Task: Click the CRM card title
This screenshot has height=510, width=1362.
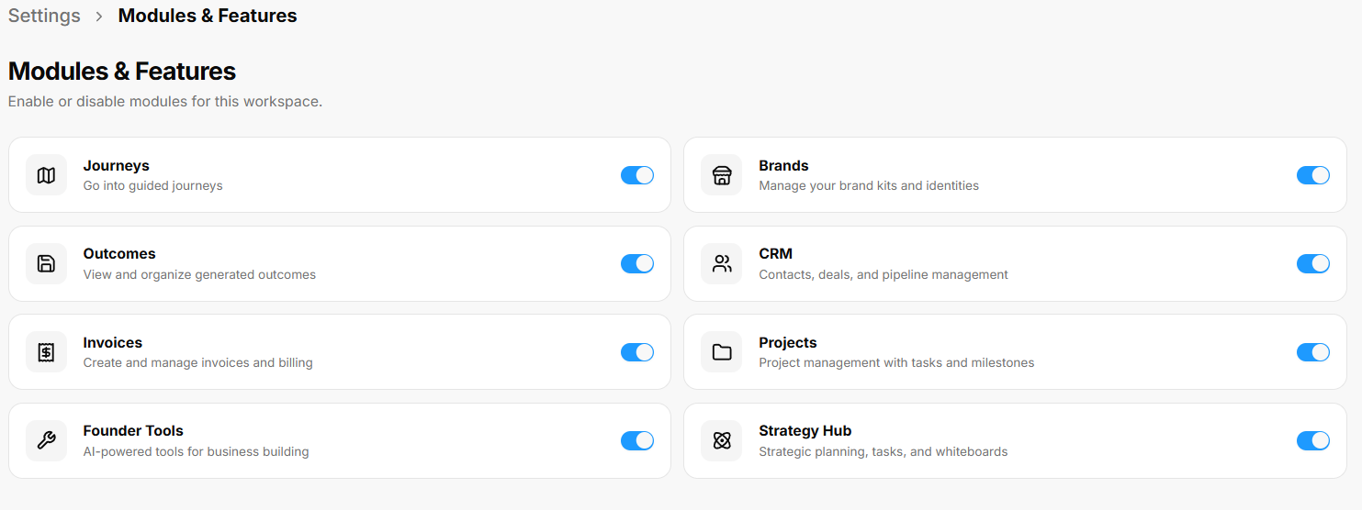Action: pyautogui.click(x=776, y=254)
